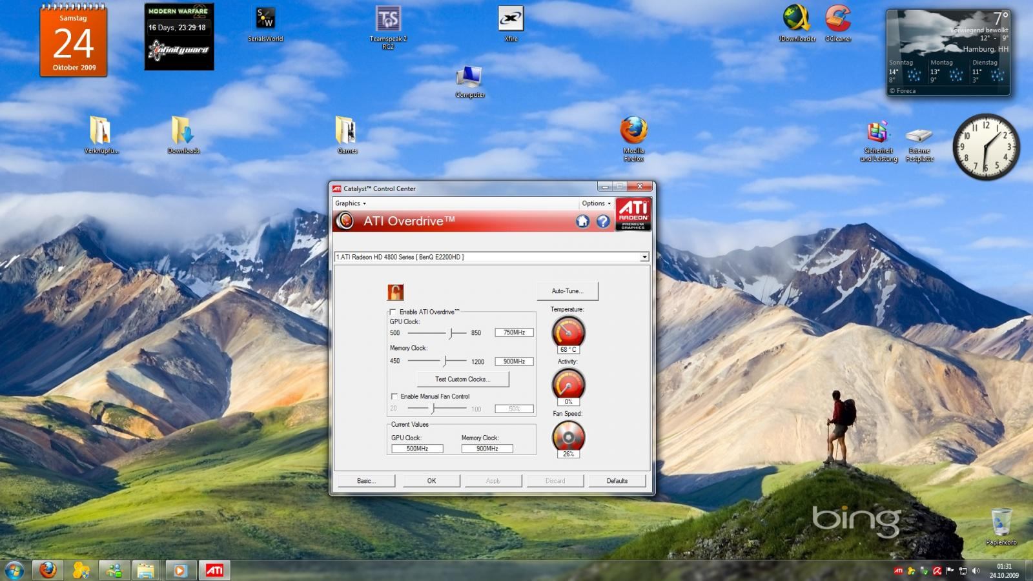Open the Catalyst home page icon
The width and height of the screenshot is (1033, 581).
[582, 221]
